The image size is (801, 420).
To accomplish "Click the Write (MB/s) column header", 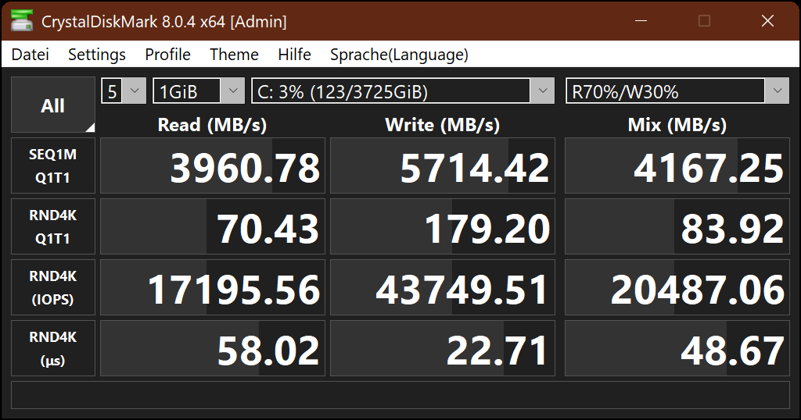I will [x=443, y=125].
